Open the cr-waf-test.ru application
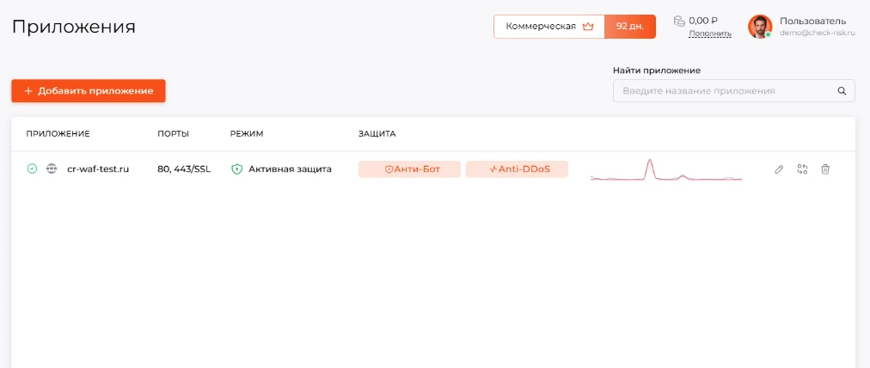Screen dimensions: 870x368 point(98,169)
